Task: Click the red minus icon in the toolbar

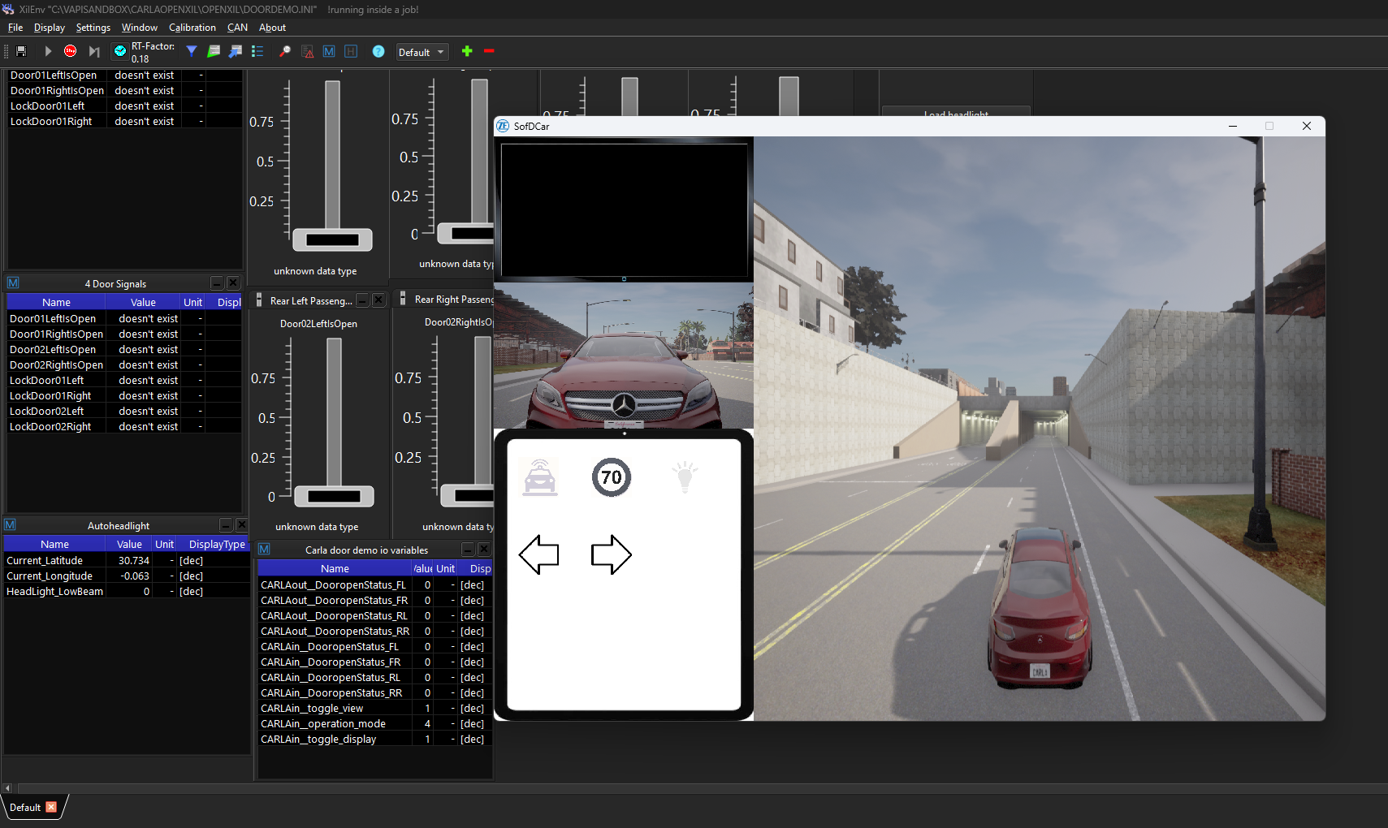Action: [x=489, y=50]
